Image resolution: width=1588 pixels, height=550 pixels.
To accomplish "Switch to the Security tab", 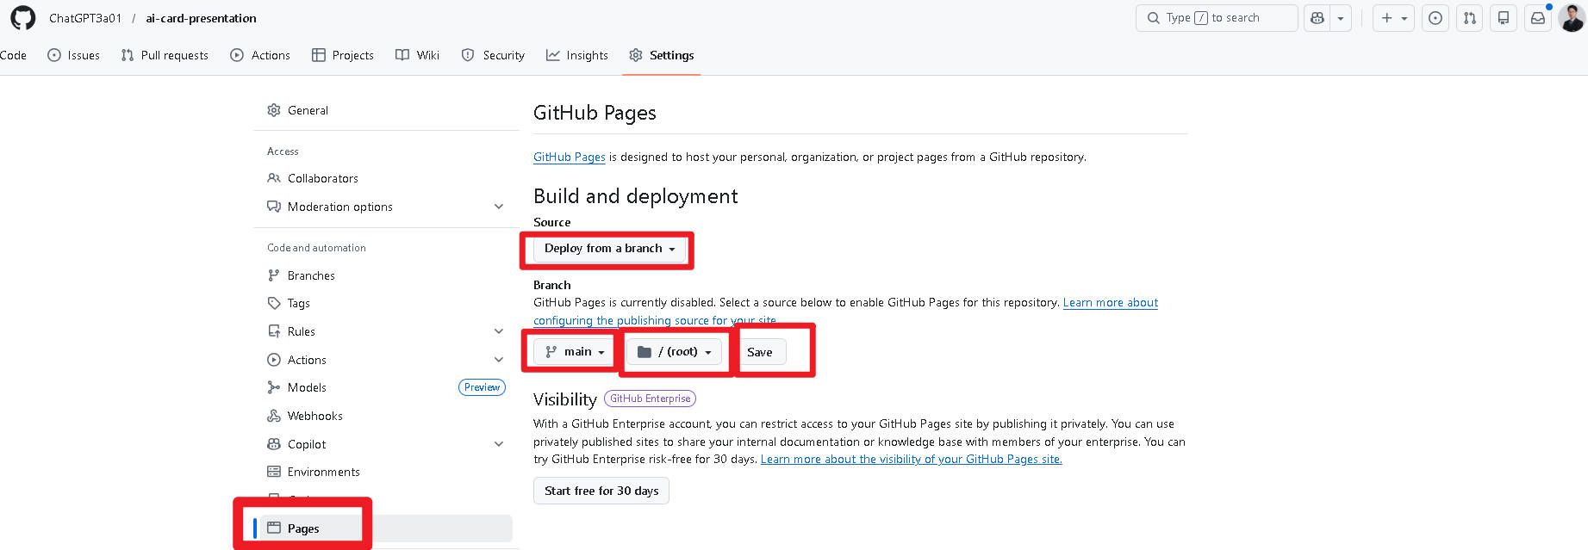I will pos(493,55).
